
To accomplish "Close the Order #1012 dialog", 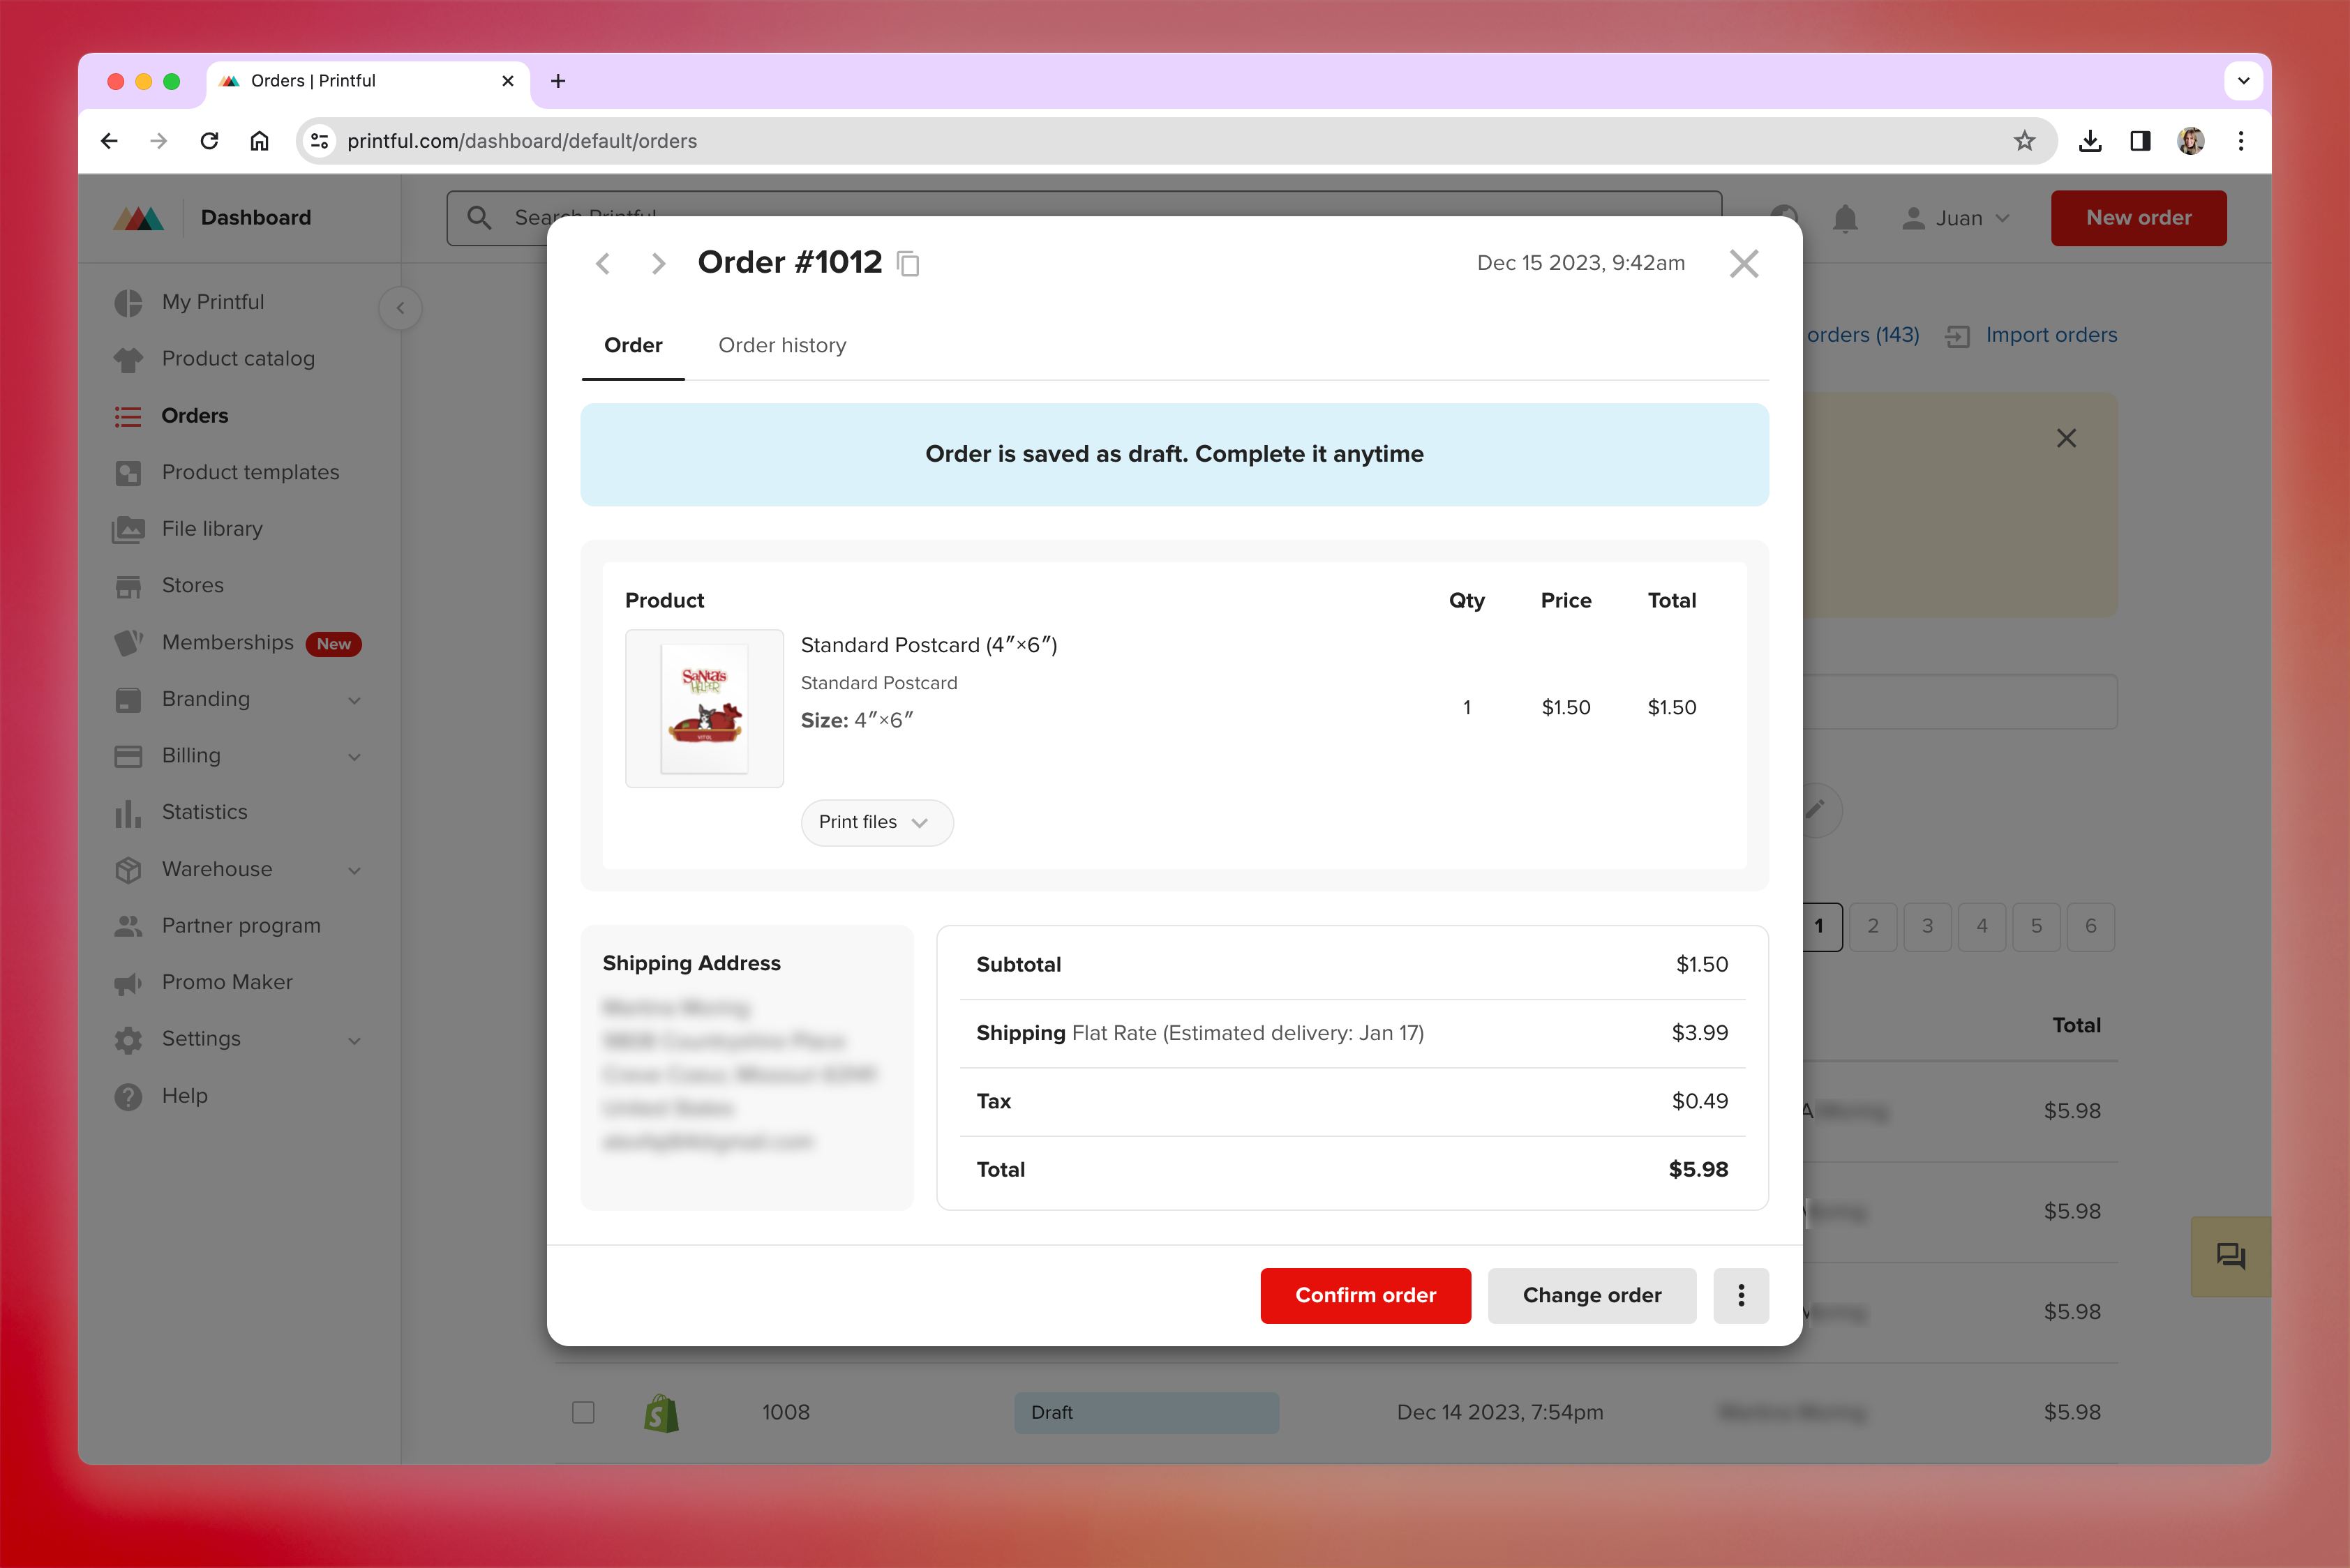I will (x=1744, y=264).
